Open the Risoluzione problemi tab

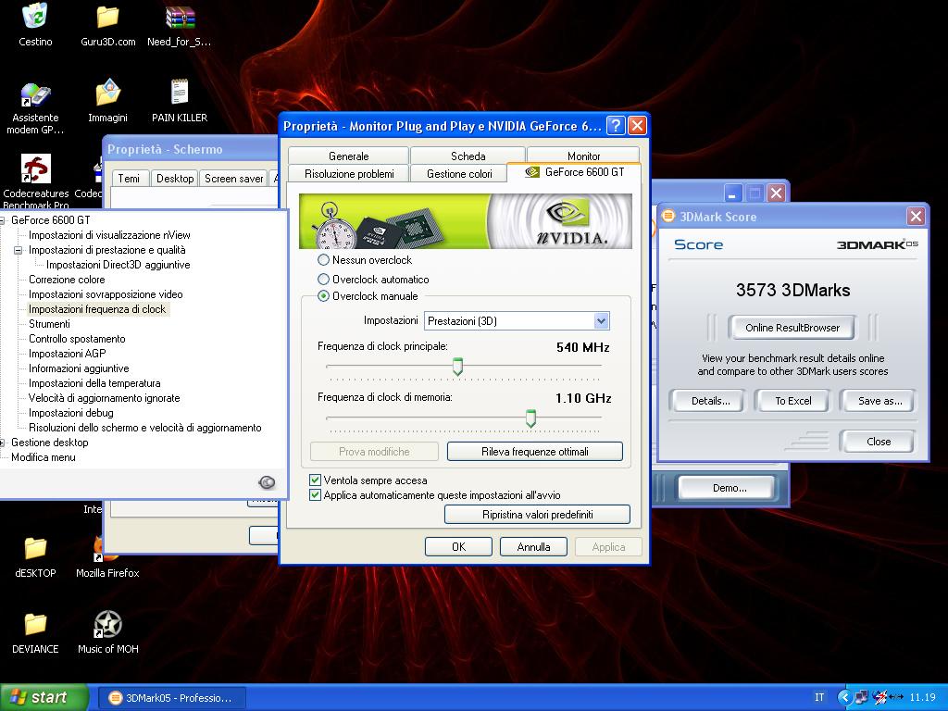(x=349, y=173)
